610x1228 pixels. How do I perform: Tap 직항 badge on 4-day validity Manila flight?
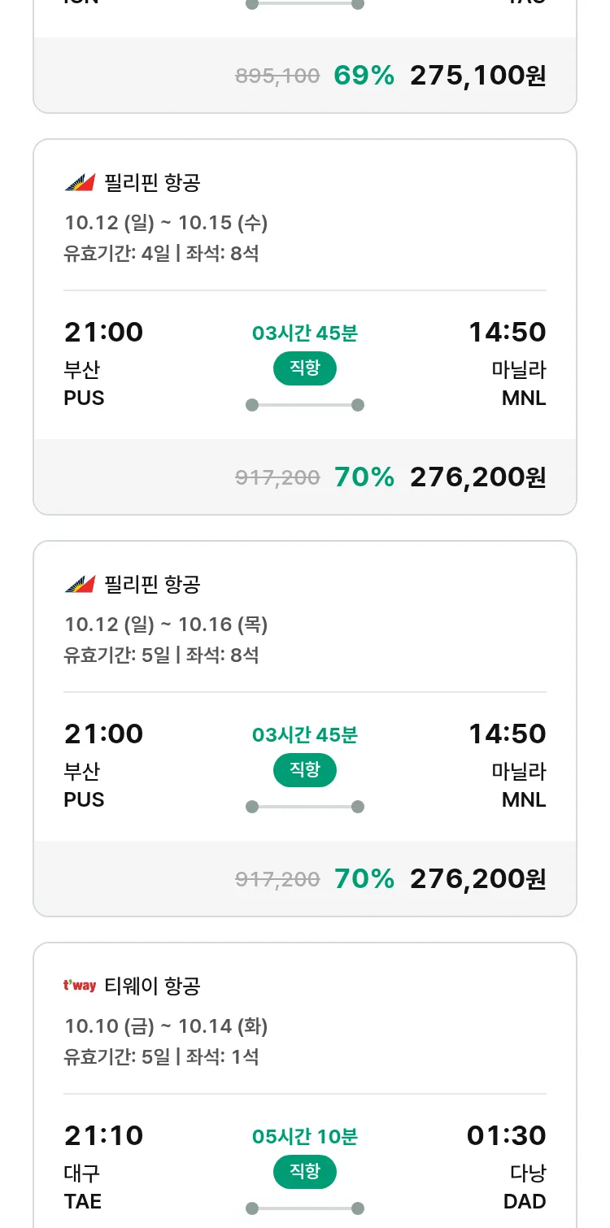click(x=305, y=368)
